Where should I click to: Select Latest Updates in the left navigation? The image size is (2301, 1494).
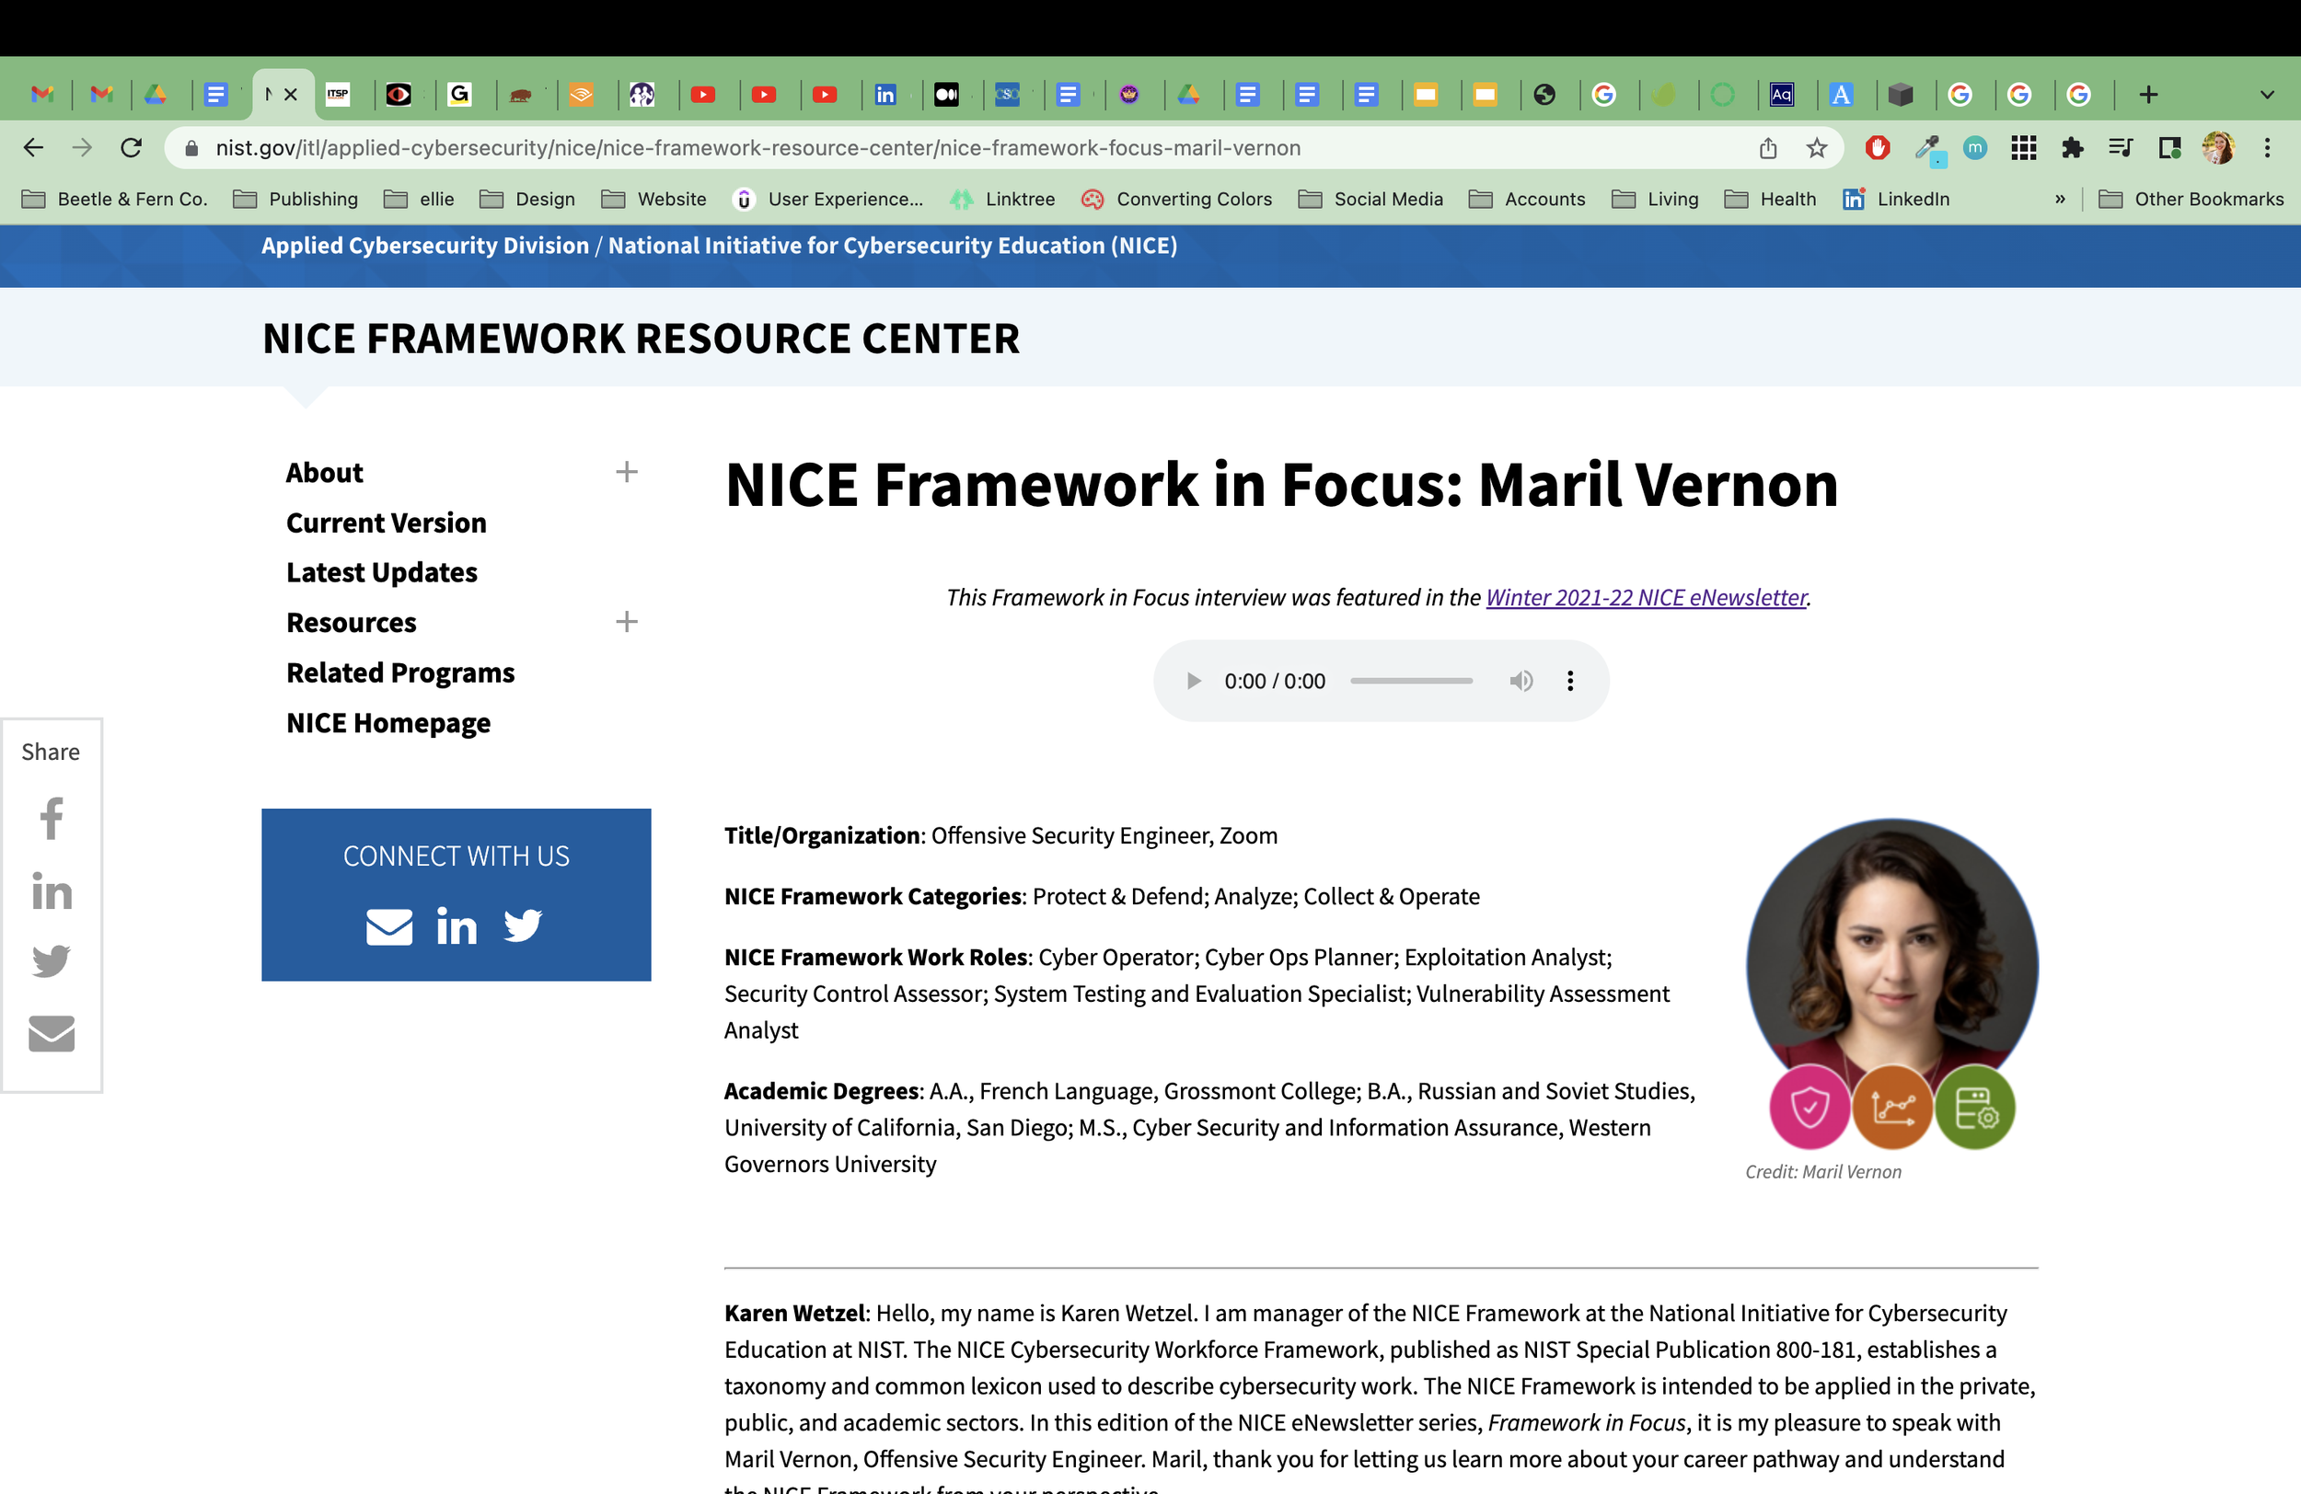[381, 571]
